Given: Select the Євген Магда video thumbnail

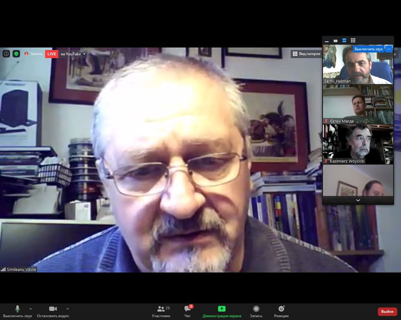Looking at the screenshot, I should [358, 104].
